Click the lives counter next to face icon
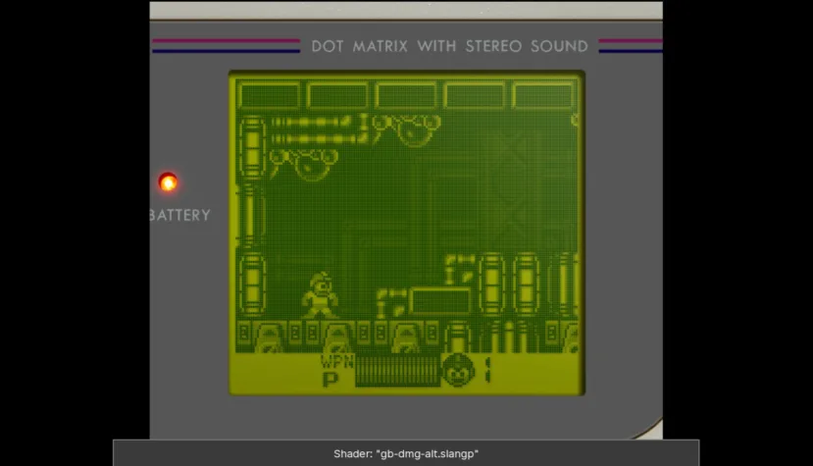 [487, 370]
